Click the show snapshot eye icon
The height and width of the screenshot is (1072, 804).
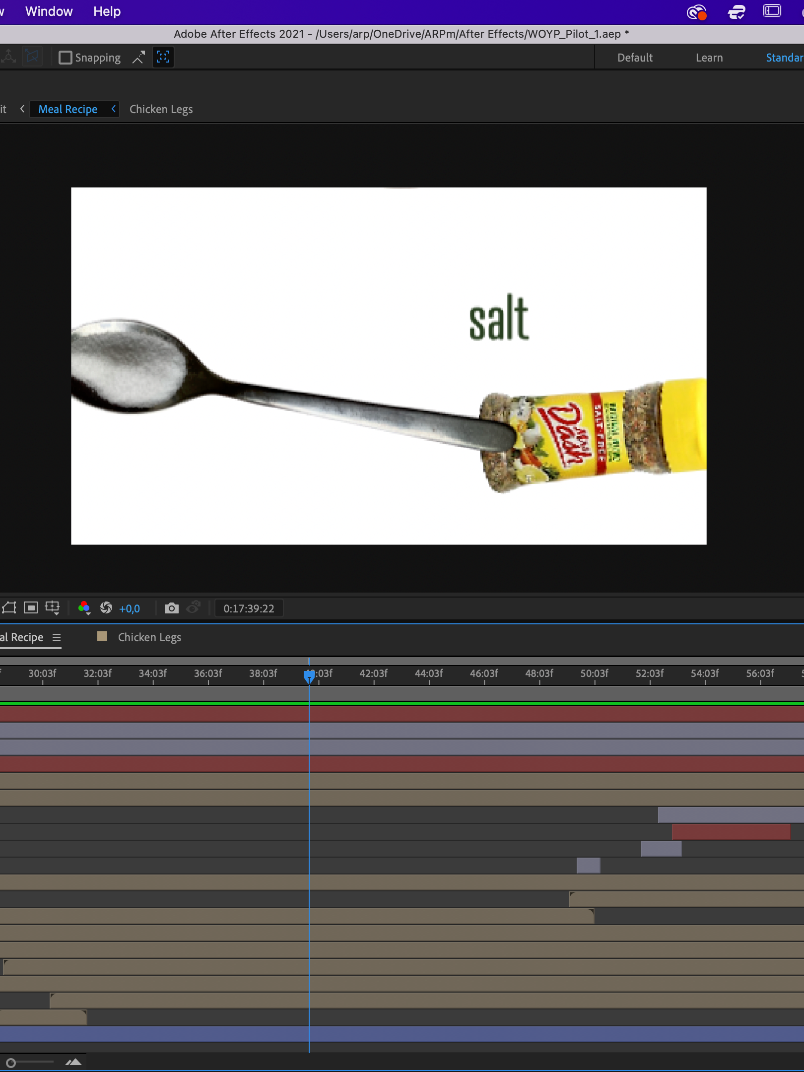(x=193, y=607)
